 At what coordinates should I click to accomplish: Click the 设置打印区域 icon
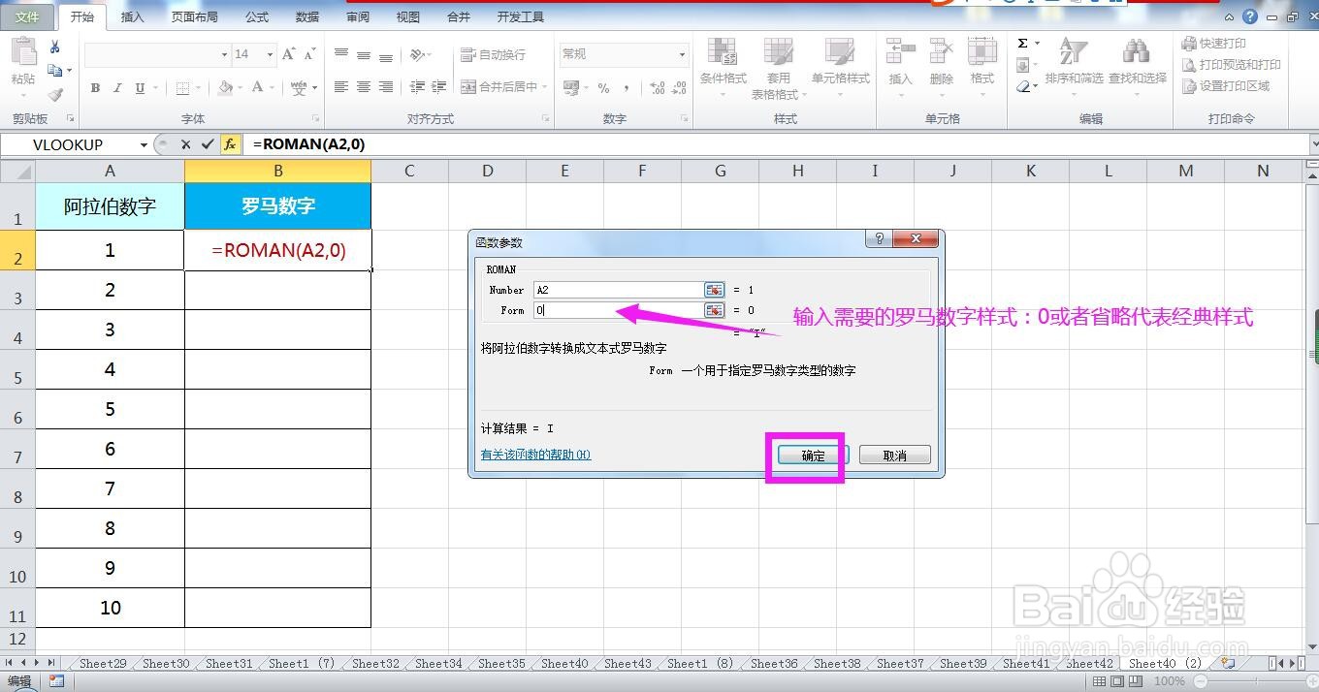point(1189,86)
